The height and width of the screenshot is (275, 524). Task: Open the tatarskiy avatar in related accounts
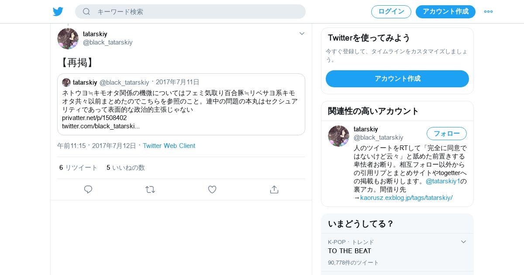(x=338, y=136)
